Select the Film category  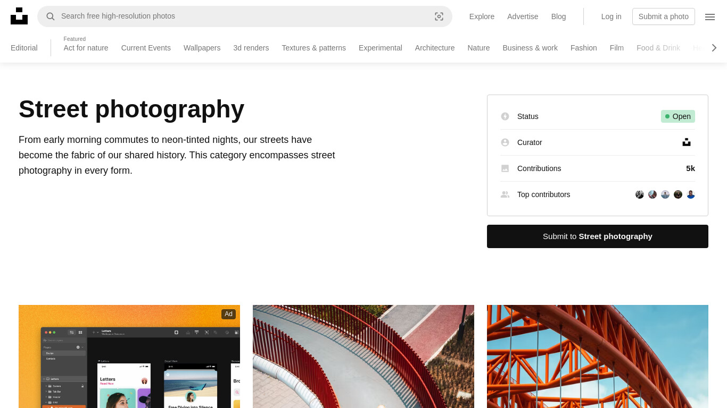point(617,48)
